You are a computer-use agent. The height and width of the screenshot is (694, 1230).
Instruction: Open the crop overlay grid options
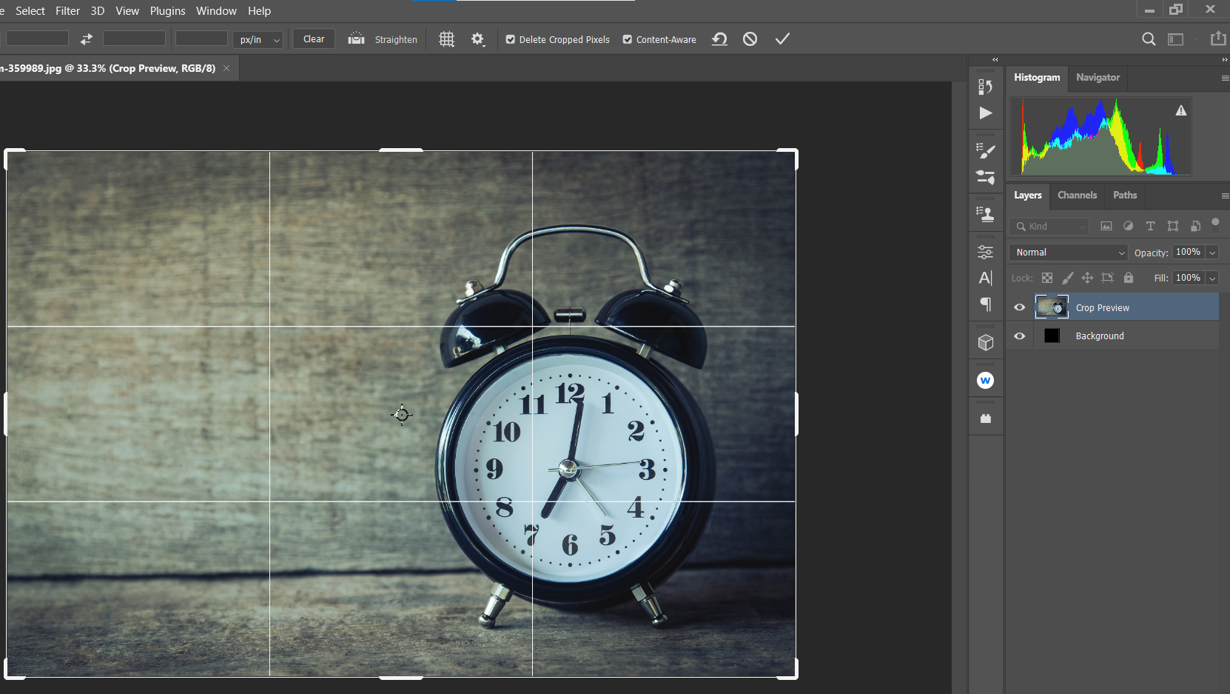click(446, 39)
